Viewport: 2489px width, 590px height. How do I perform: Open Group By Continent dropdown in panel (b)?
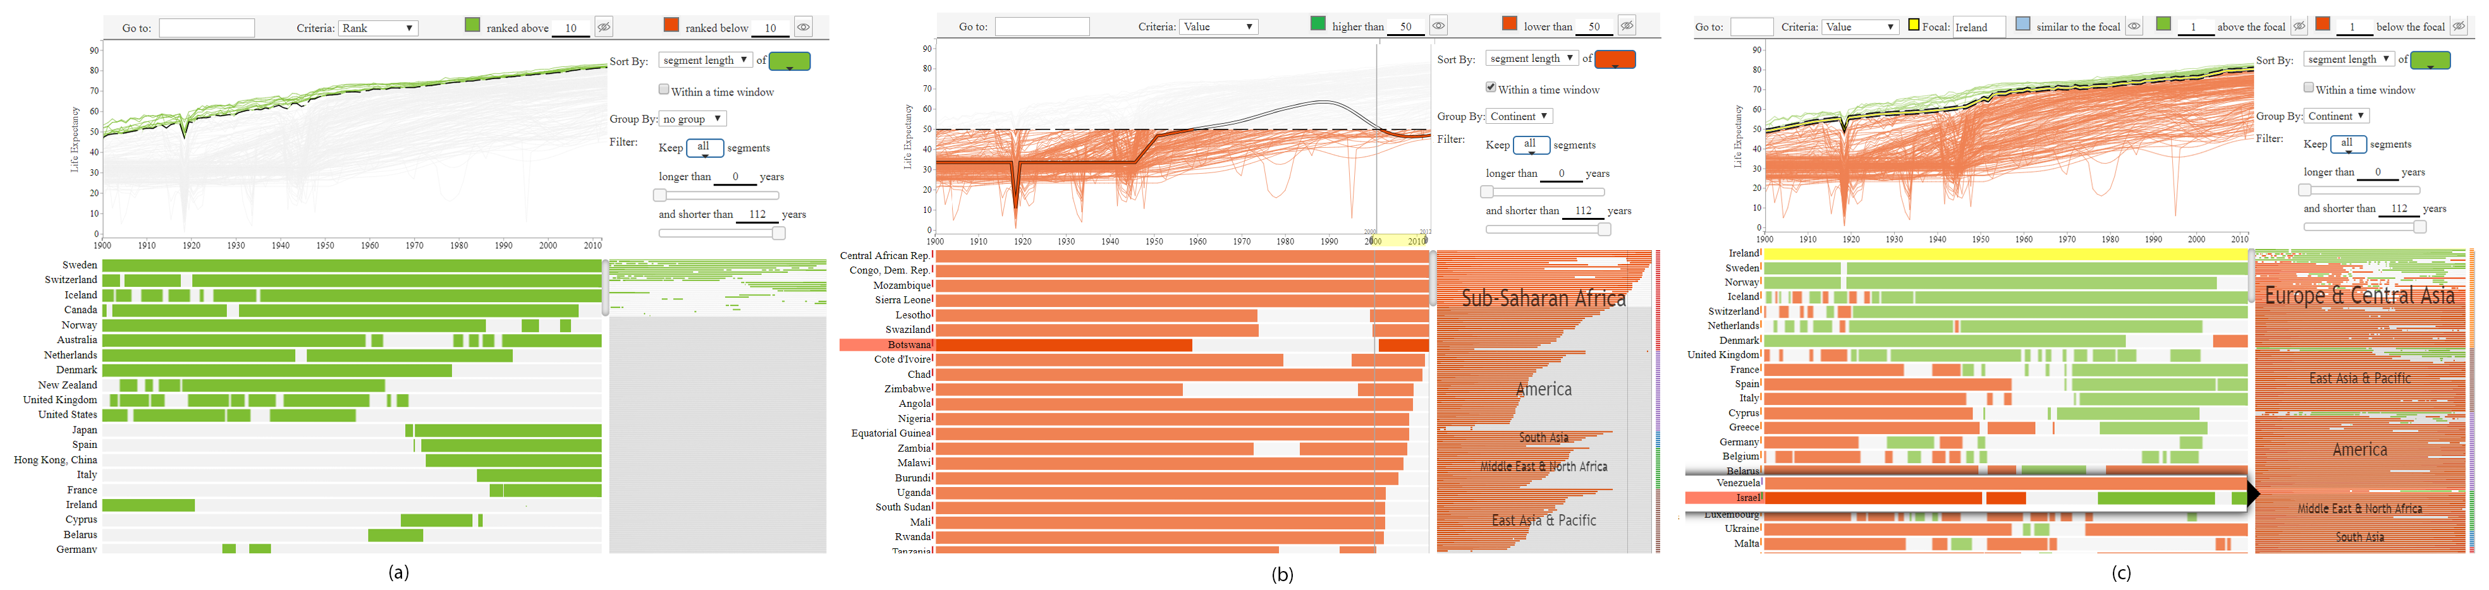pyautogui.click(x=1520, y=116)
